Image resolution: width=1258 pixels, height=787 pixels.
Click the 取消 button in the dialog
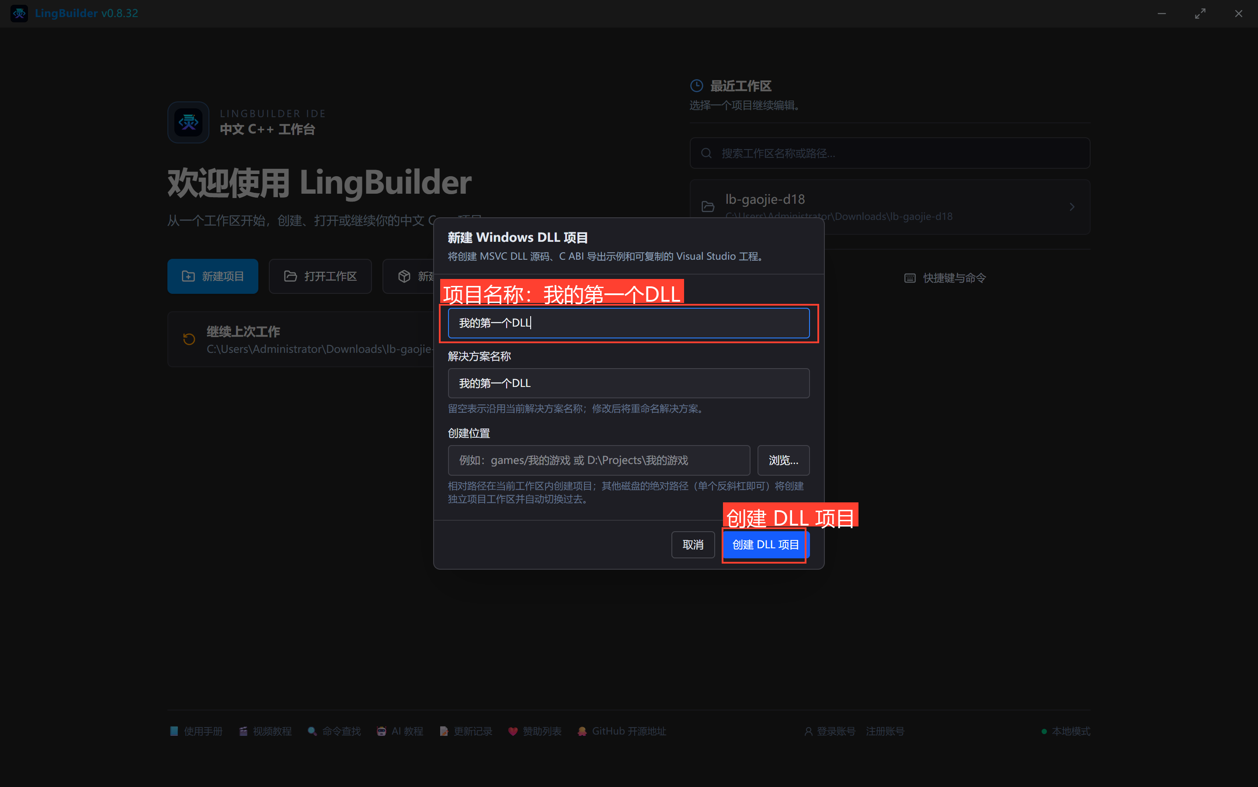693,545
